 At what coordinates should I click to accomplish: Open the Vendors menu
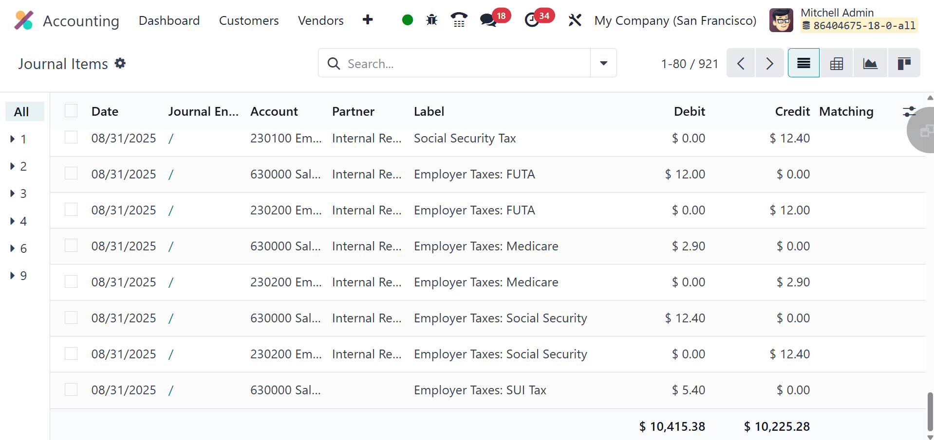(321, 20)
